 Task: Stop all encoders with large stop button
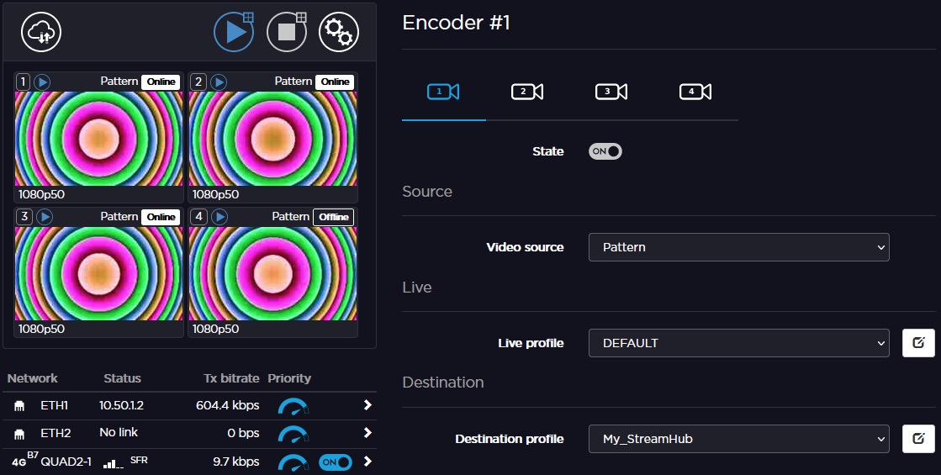coord(287,32)
